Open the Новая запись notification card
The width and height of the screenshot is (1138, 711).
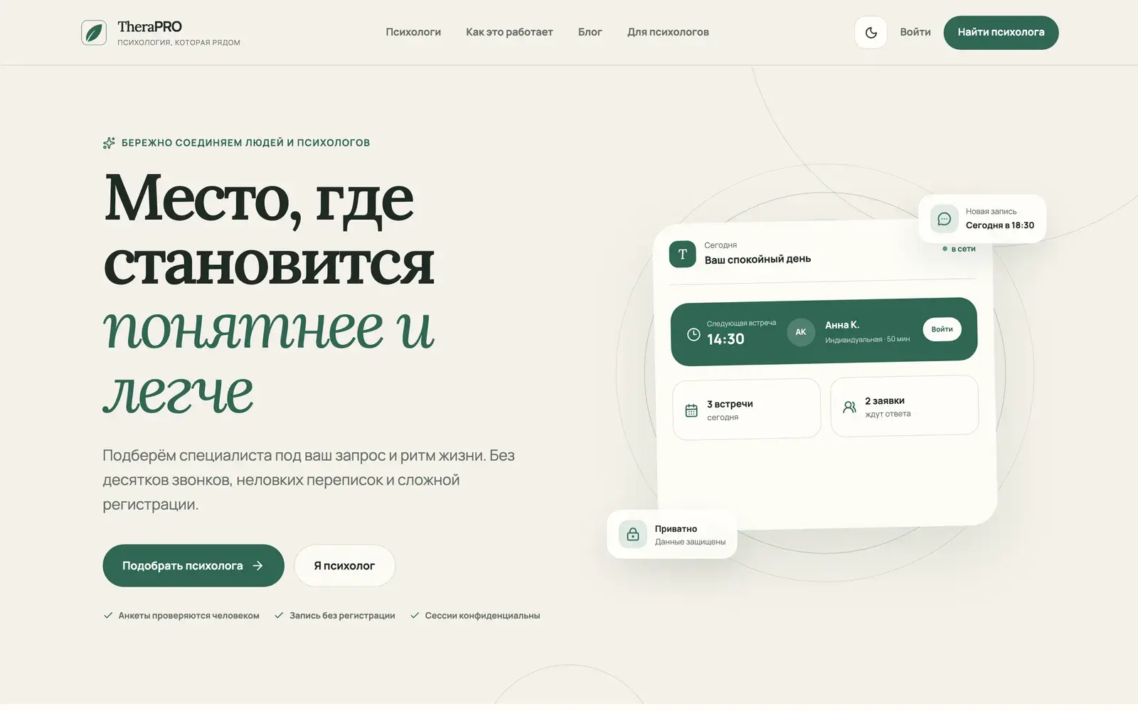point(982,218)
